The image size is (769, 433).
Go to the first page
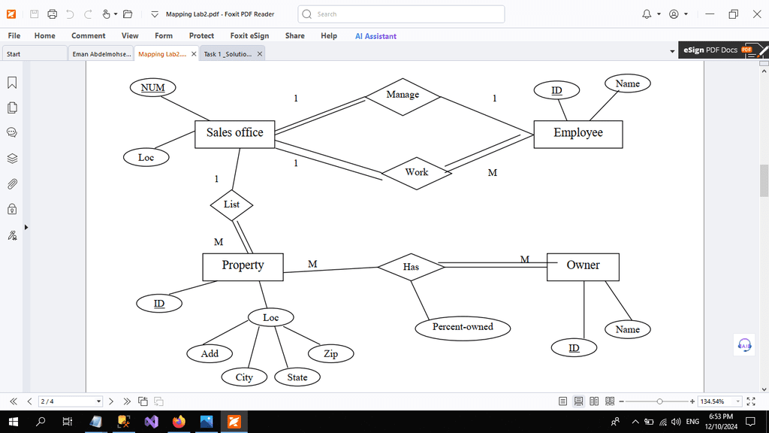14,401
